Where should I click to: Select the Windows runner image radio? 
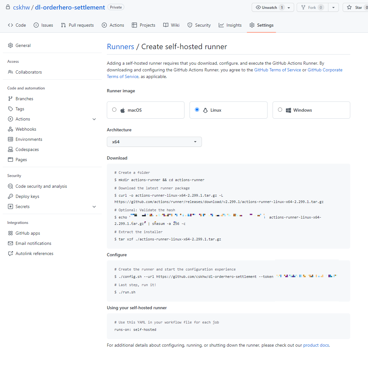click(280, 110)
